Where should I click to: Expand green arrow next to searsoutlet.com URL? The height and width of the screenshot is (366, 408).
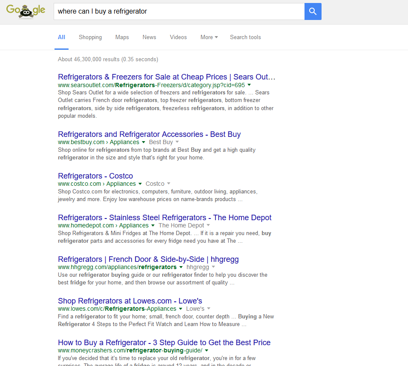click(249, 85)
